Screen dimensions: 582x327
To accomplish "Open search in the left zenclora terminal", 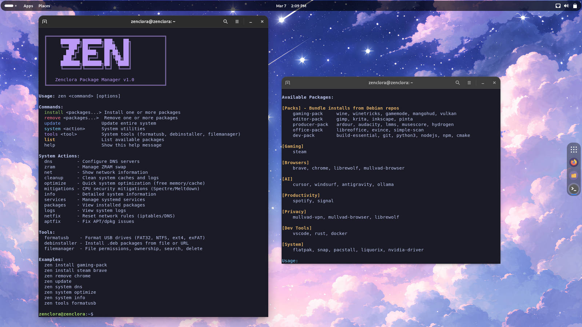I will click(x=225, y=21).
